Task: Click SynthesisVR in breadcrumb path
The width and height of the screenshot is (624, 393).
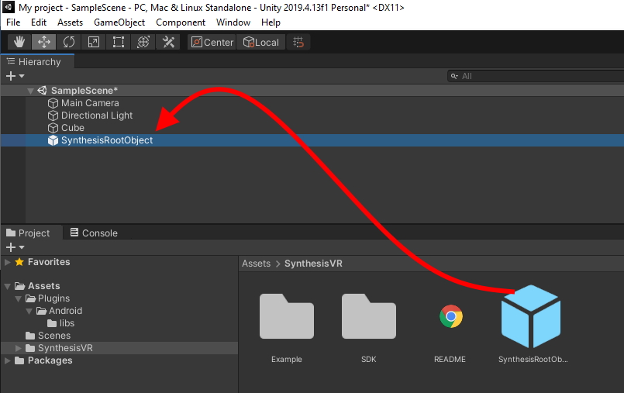Action: pyautogui.click(x=313, y=264)
